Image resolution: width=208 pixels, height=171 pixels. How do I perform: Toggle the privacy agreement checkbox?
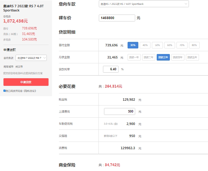pos(5,91)
